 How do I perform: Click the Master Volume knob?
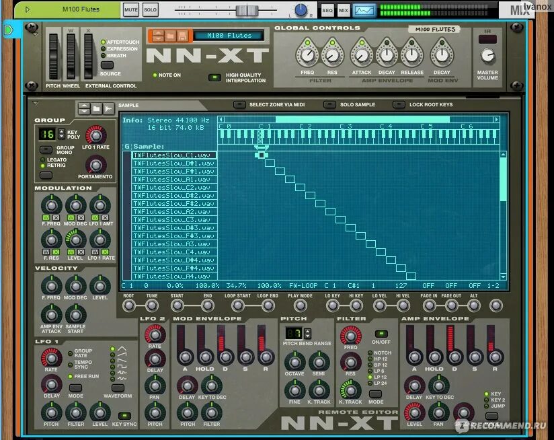tap(488, 55)
